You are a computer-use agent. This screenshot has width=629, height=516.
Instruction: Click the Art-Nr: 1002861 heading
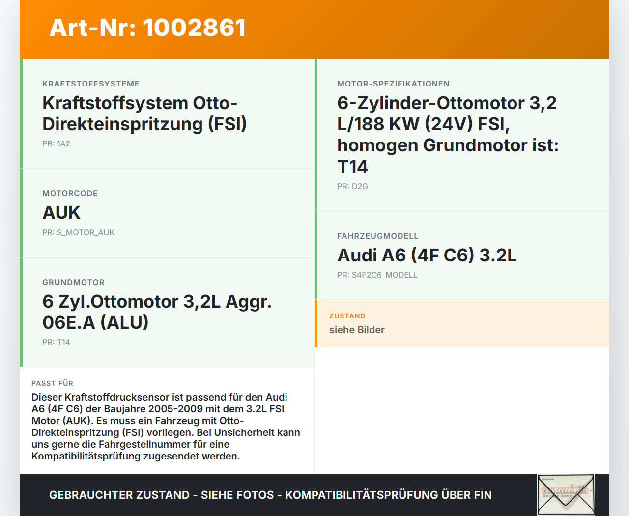(x=147, y=28)
